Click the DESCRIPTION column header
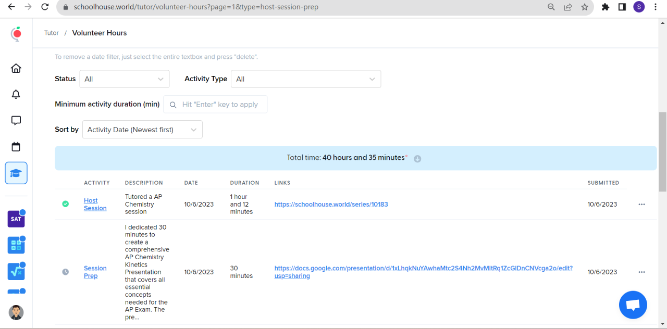The width and height of the screenshot is (667, 329). click(x=144, y=183)
